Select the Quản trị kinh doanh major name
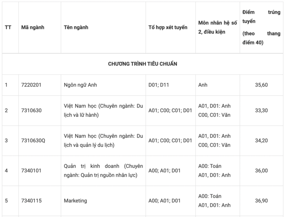 pyautogui.click(x=103, y=170)
